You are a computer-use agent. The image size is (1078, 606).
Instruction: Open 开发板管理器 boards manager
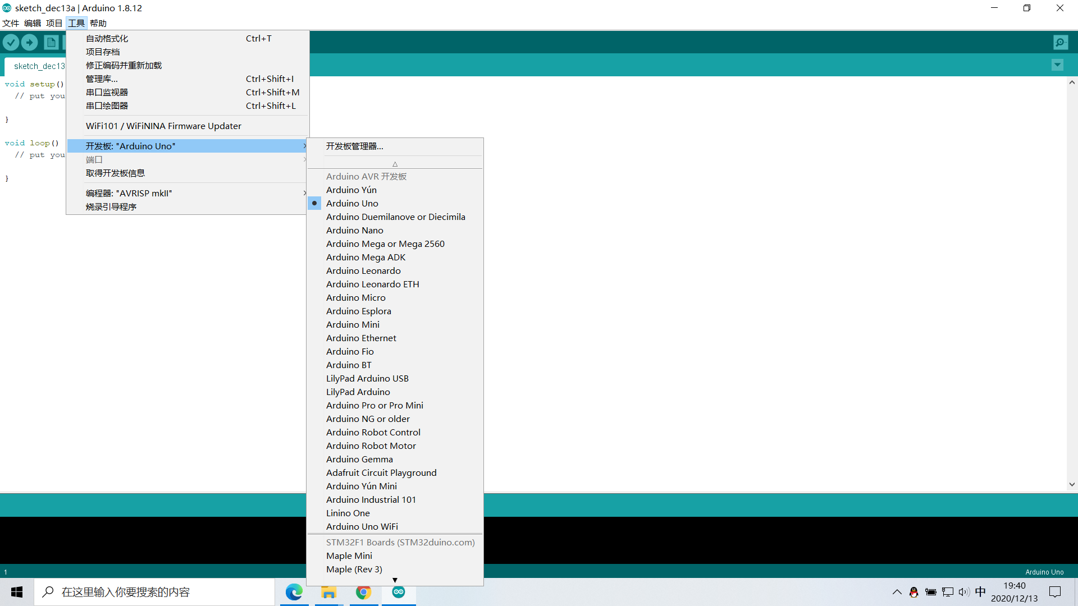click(x=354, y=146)
